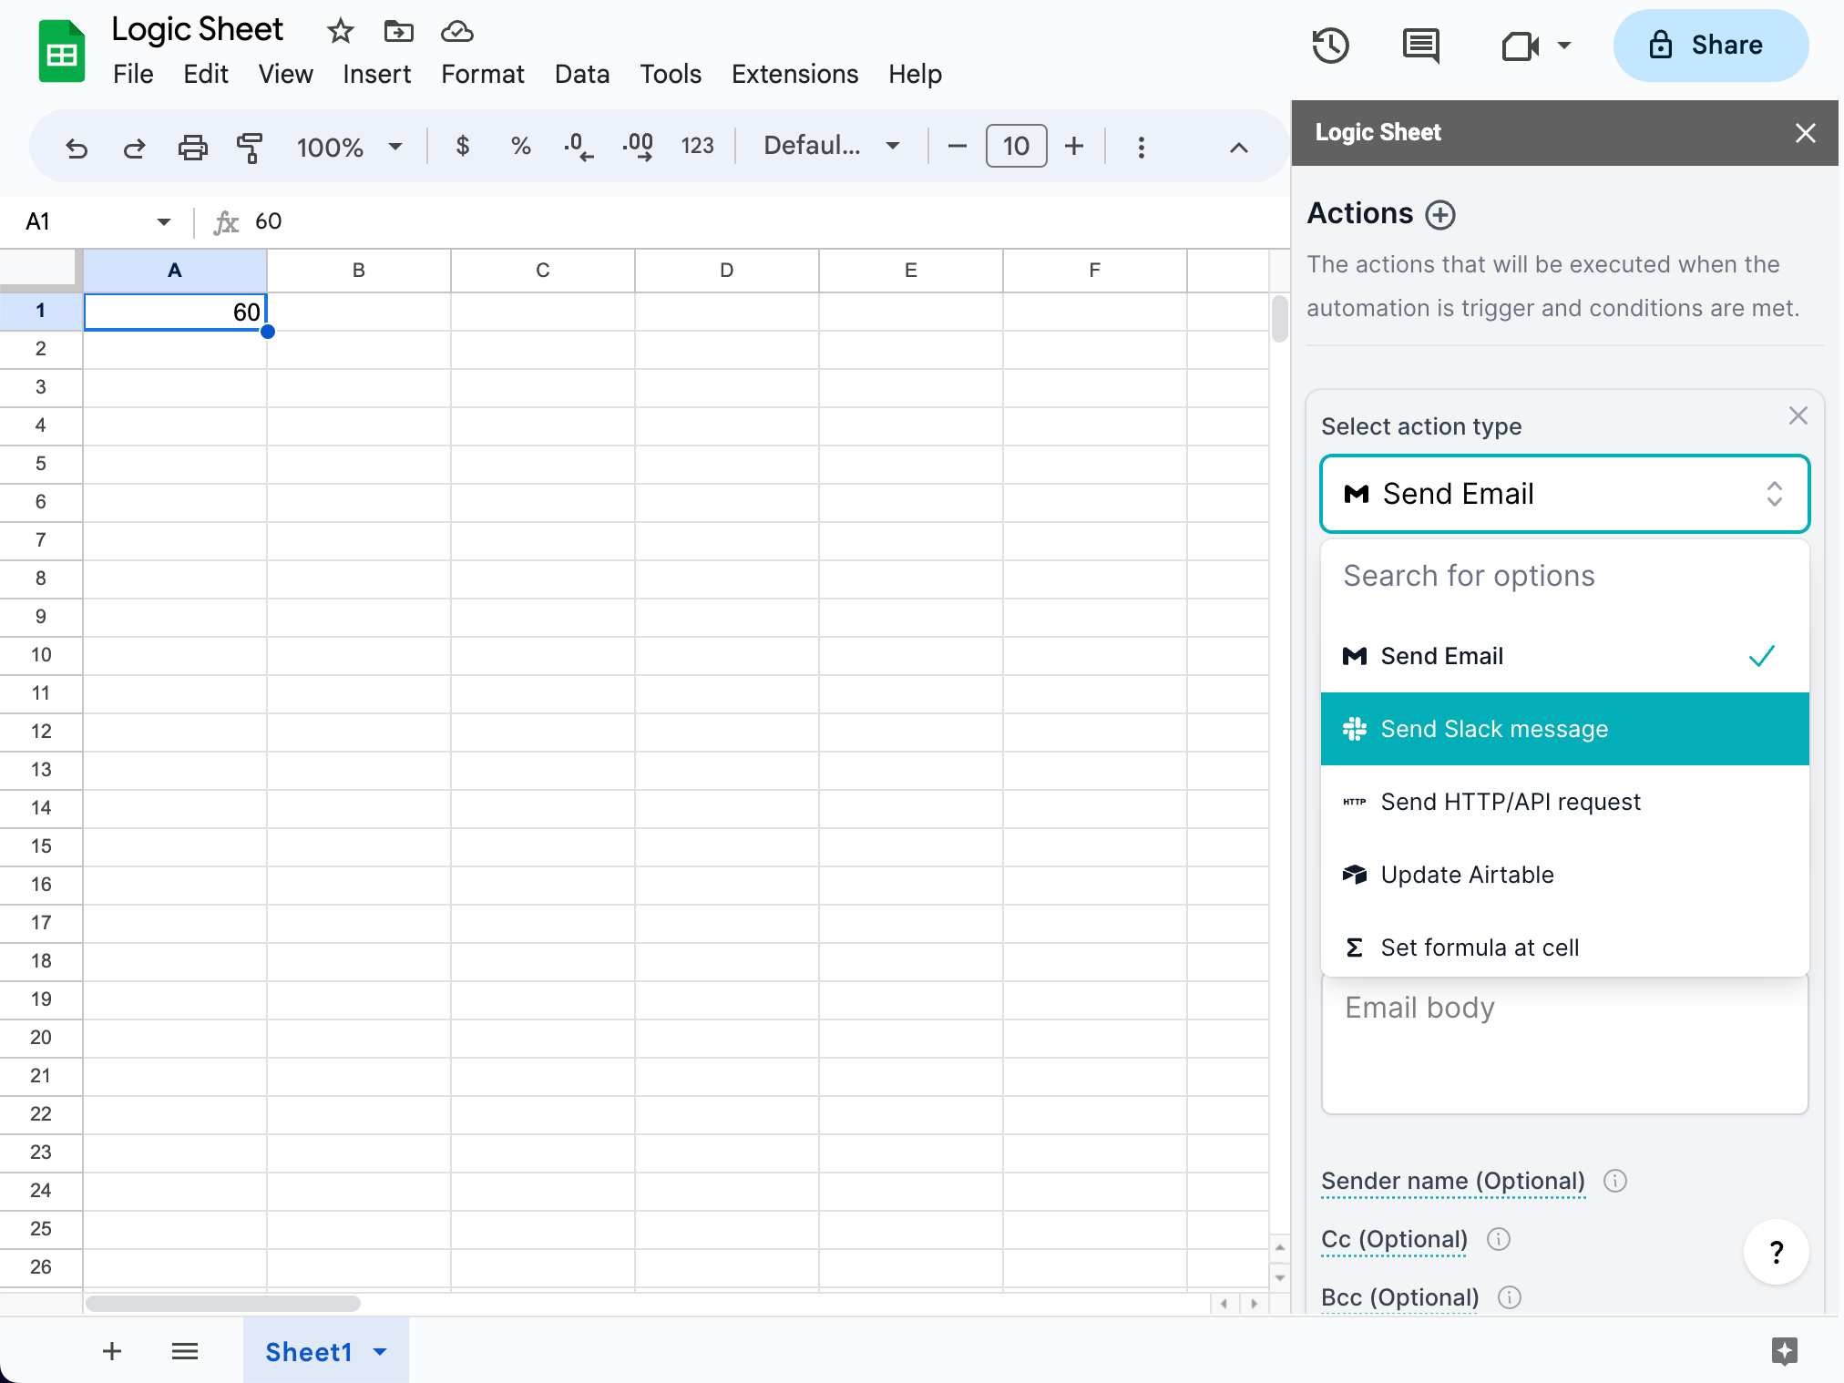
Task: Open the Format menu
Action: [482, 74]
